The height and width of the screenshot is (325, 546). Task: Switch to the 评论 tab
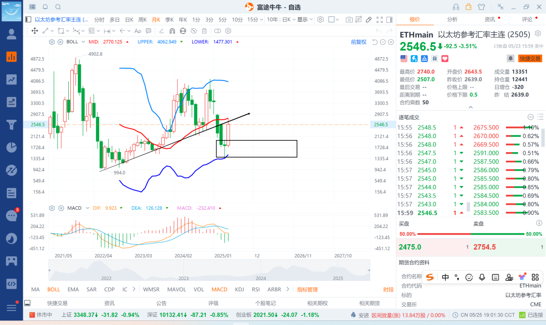[x=527, y=20]
